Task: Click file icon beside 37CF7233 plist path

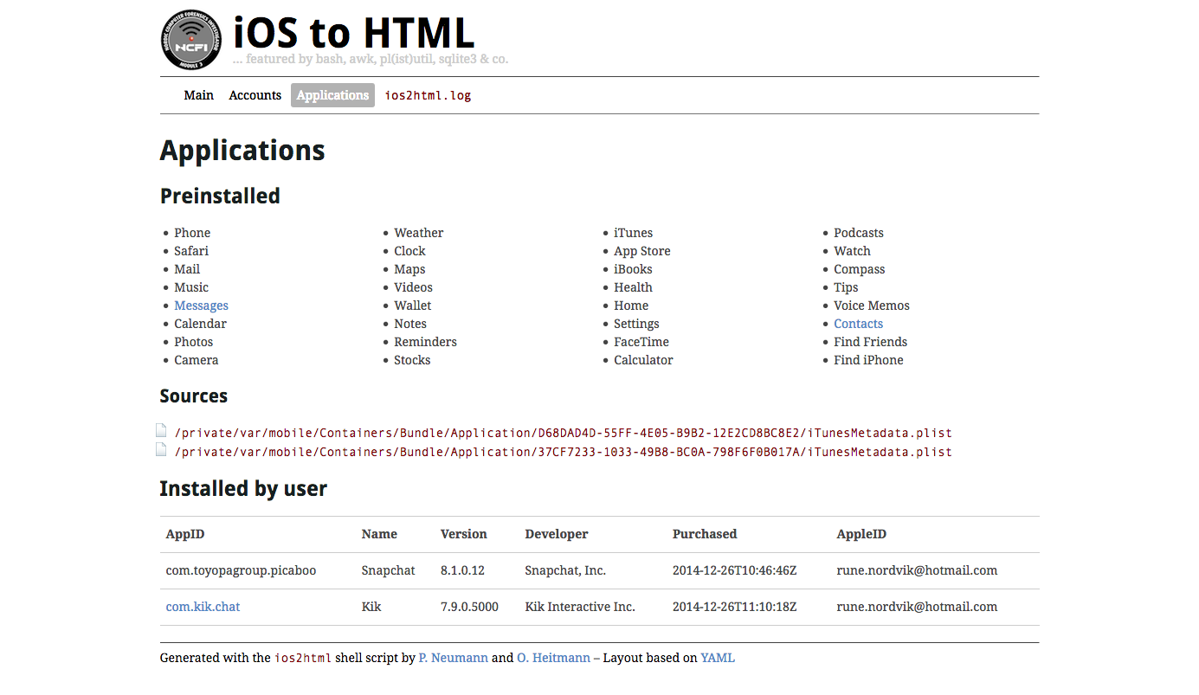Action: pos(161,450)
